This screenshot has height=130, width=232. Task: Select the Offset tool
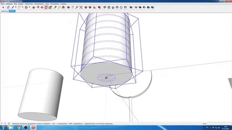[x=38, y=7]
